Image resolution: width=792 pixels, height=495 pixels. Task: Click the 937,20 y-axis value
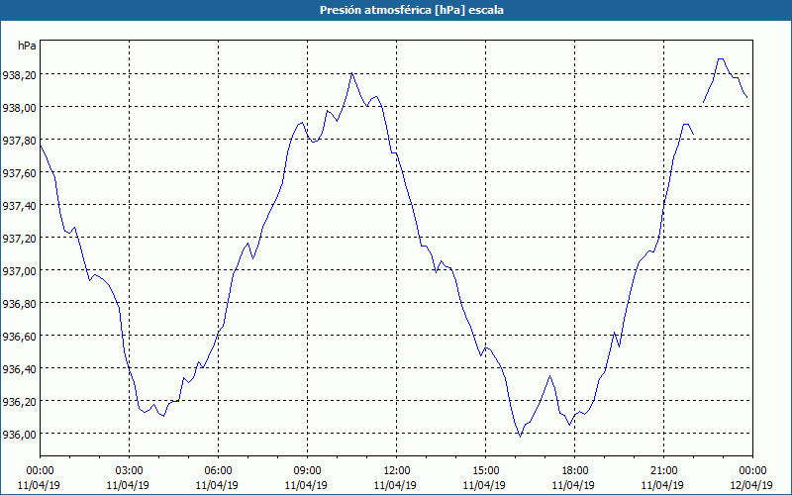click(x=19, y=238)
